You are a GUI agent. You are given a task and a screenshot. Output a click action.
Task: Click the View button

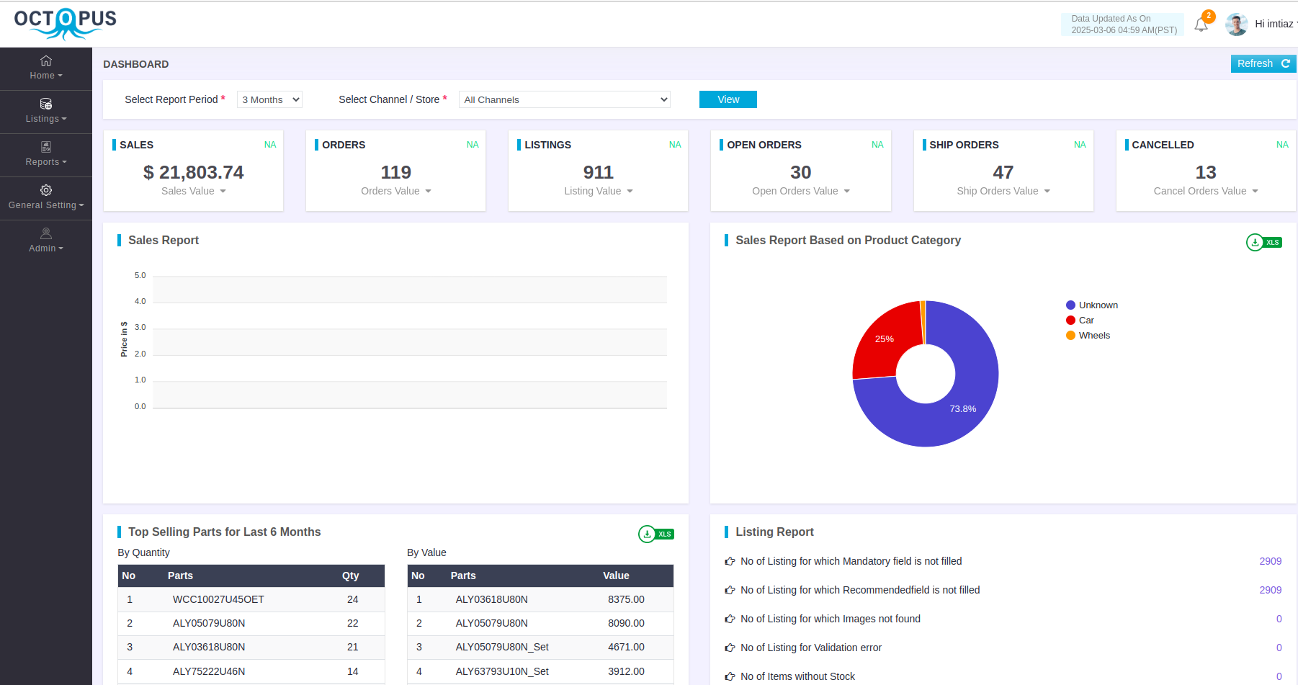click(728, 100)
